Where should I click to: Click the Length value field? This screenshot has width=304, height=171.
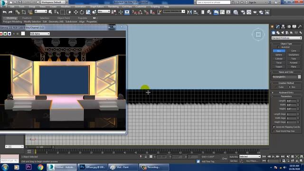pyautogui.click(x=291, y=101)
